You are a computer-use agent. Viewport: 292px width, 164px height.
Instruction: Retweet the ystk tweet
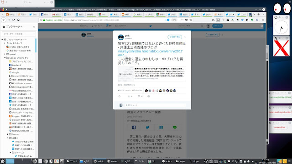pyautogui.click(x=129, y=96)
